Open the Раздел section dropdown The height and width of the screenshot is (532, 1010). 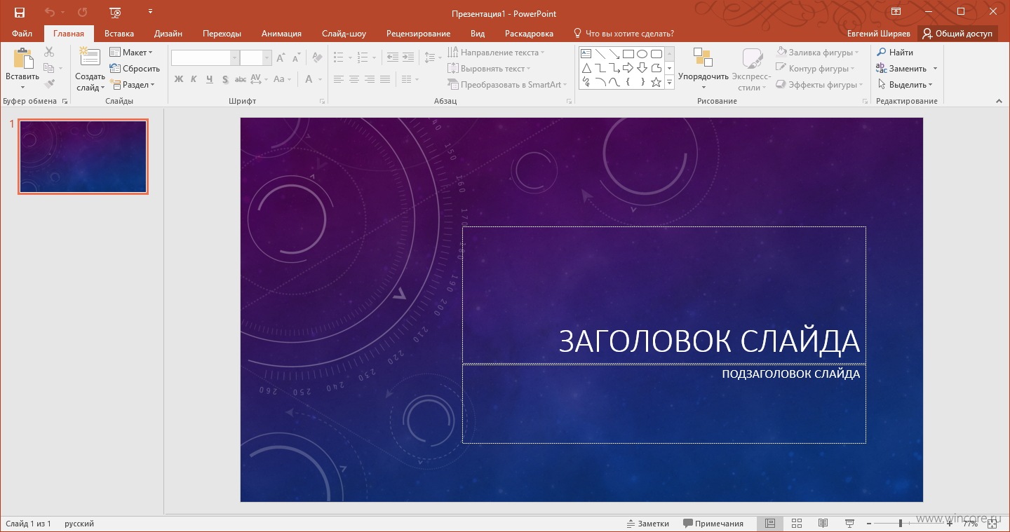pyautogui.click(x=132, y=85)
